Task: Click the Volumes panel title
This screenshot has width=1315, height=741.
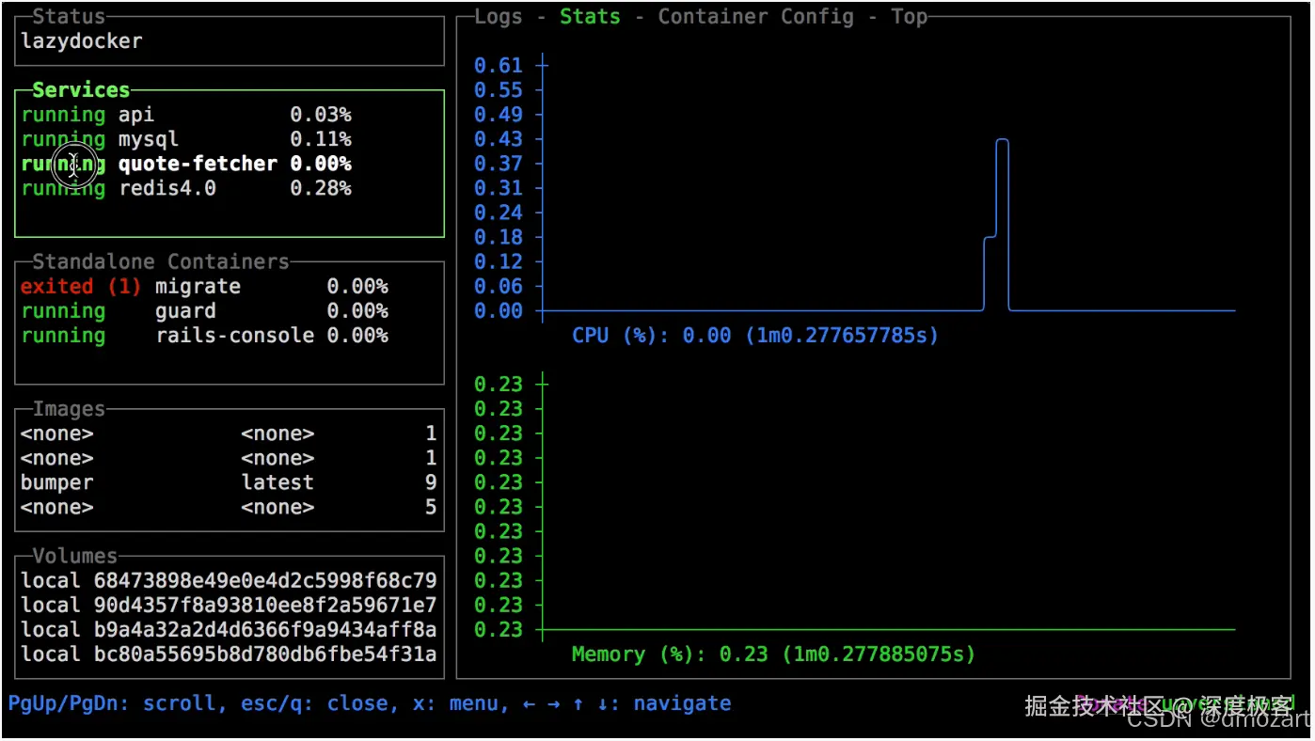Action: (x=75, y=556)
